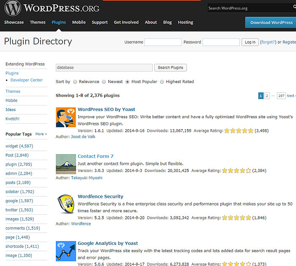Viewport: 296px width, 266px height.
Task: Open Contact Form 7 mountain thumbnail
Action: [x=66, y=164]
